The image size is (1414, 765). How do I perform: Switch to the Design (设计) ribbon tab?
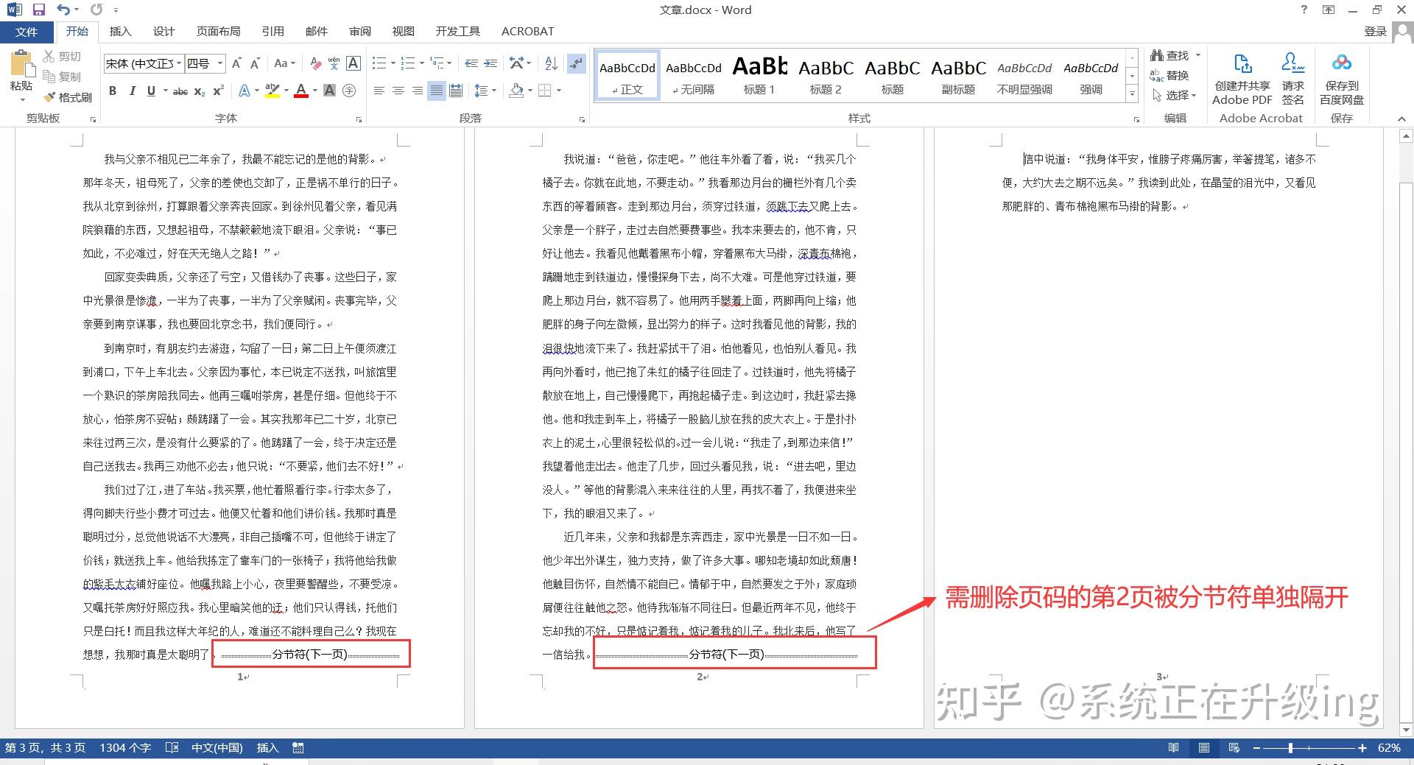163,32
